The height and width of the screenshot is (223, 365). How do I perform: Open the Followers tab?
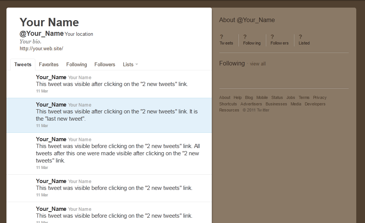[x=105, y=64]
